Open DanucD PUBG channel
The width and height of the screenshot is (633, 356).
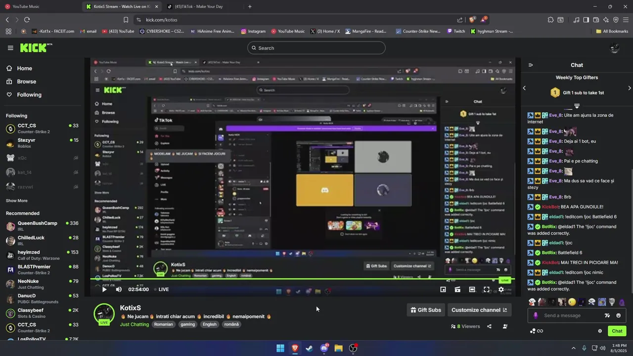point(42,299)
